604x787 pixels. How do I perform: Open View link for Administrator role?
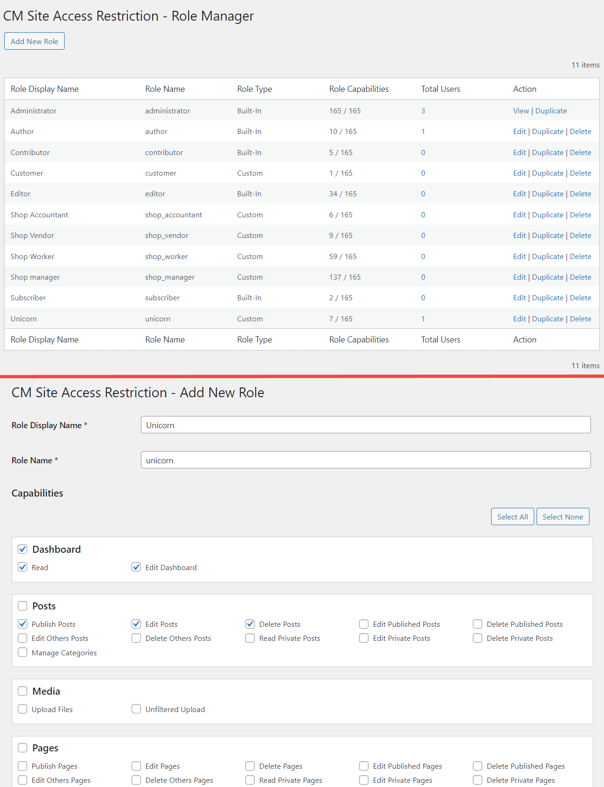(521, 111)
